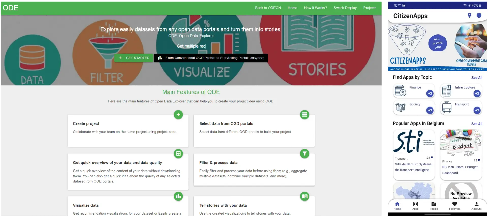Image resolution: width=488 pixels, height=217 pixels.
Task: Click the book icon above Tell stories card
Action: point(304,196)
